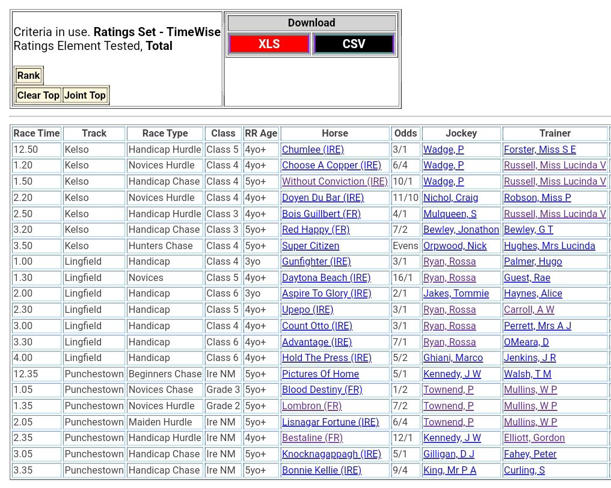
Task: View trainer Palmer, Hugo
Action: click(533, 261)
